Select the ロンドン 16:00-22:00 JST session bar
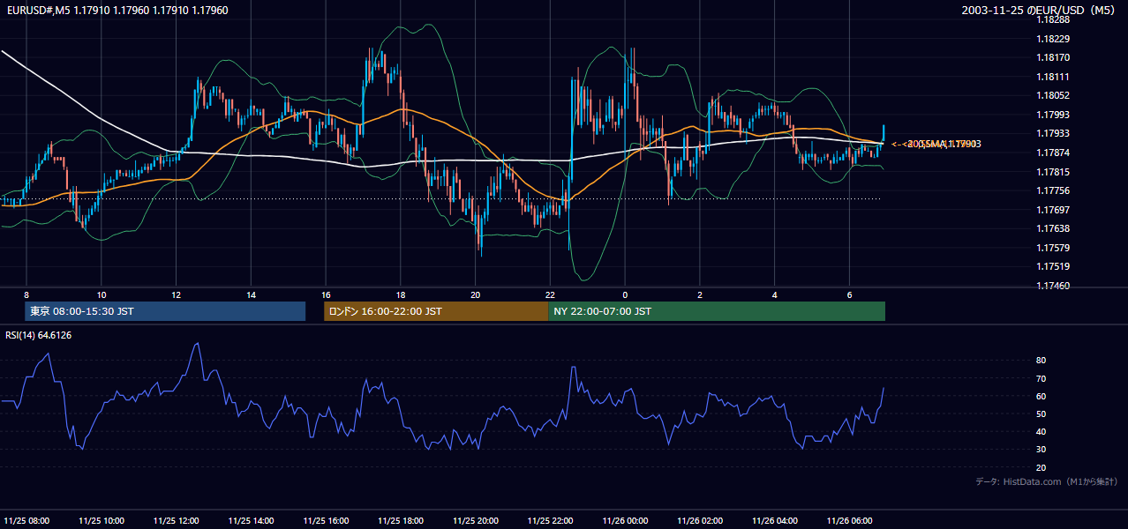The image size is (1128, 529). coord(436,311)
